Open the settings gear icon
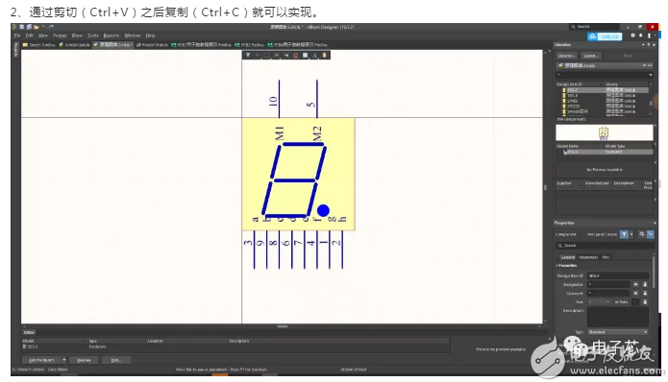Image resolution: width=668 pixels, height=382 pixels. (x=632, y=36)
